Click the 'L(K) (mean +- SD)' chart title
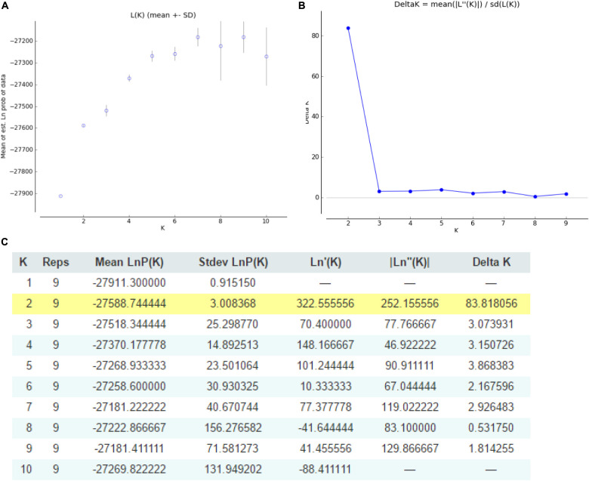This screenshot has height=481, width=589. pos(163,15)
